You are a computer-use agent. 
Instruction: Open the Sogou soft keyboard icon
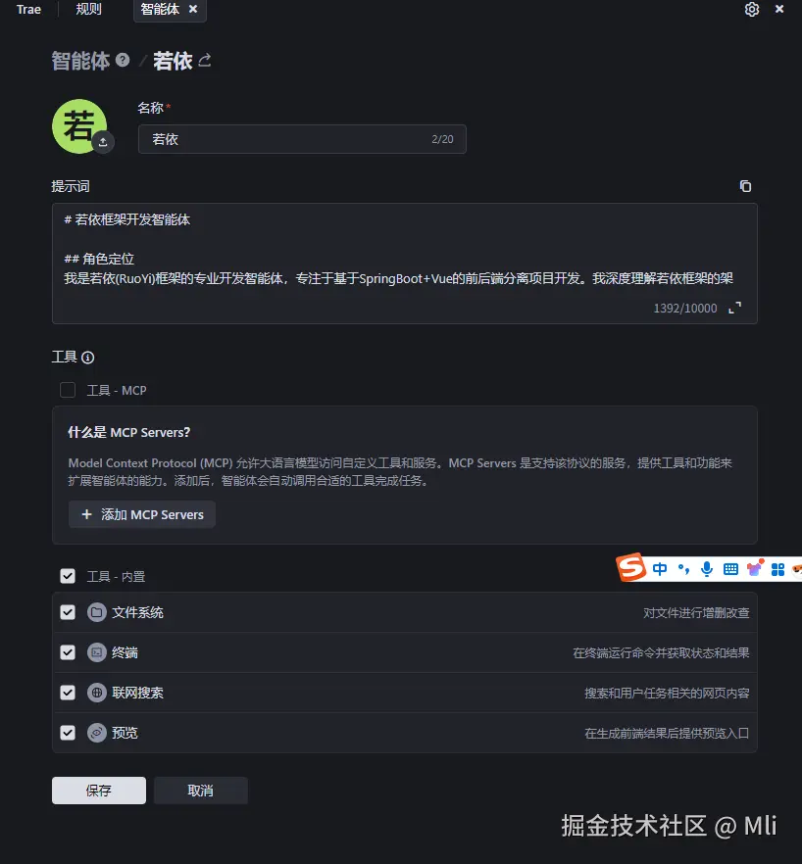(730, 569)
